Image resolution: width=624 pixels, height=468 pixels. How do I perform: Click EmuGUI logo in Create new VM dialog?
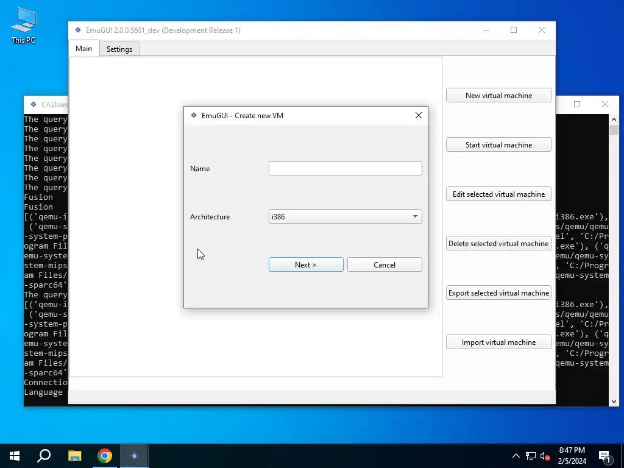(x=194, y=115)
